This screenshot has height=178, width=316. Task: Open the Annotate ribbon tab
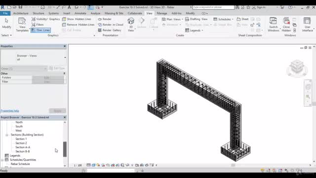point(80,13)
